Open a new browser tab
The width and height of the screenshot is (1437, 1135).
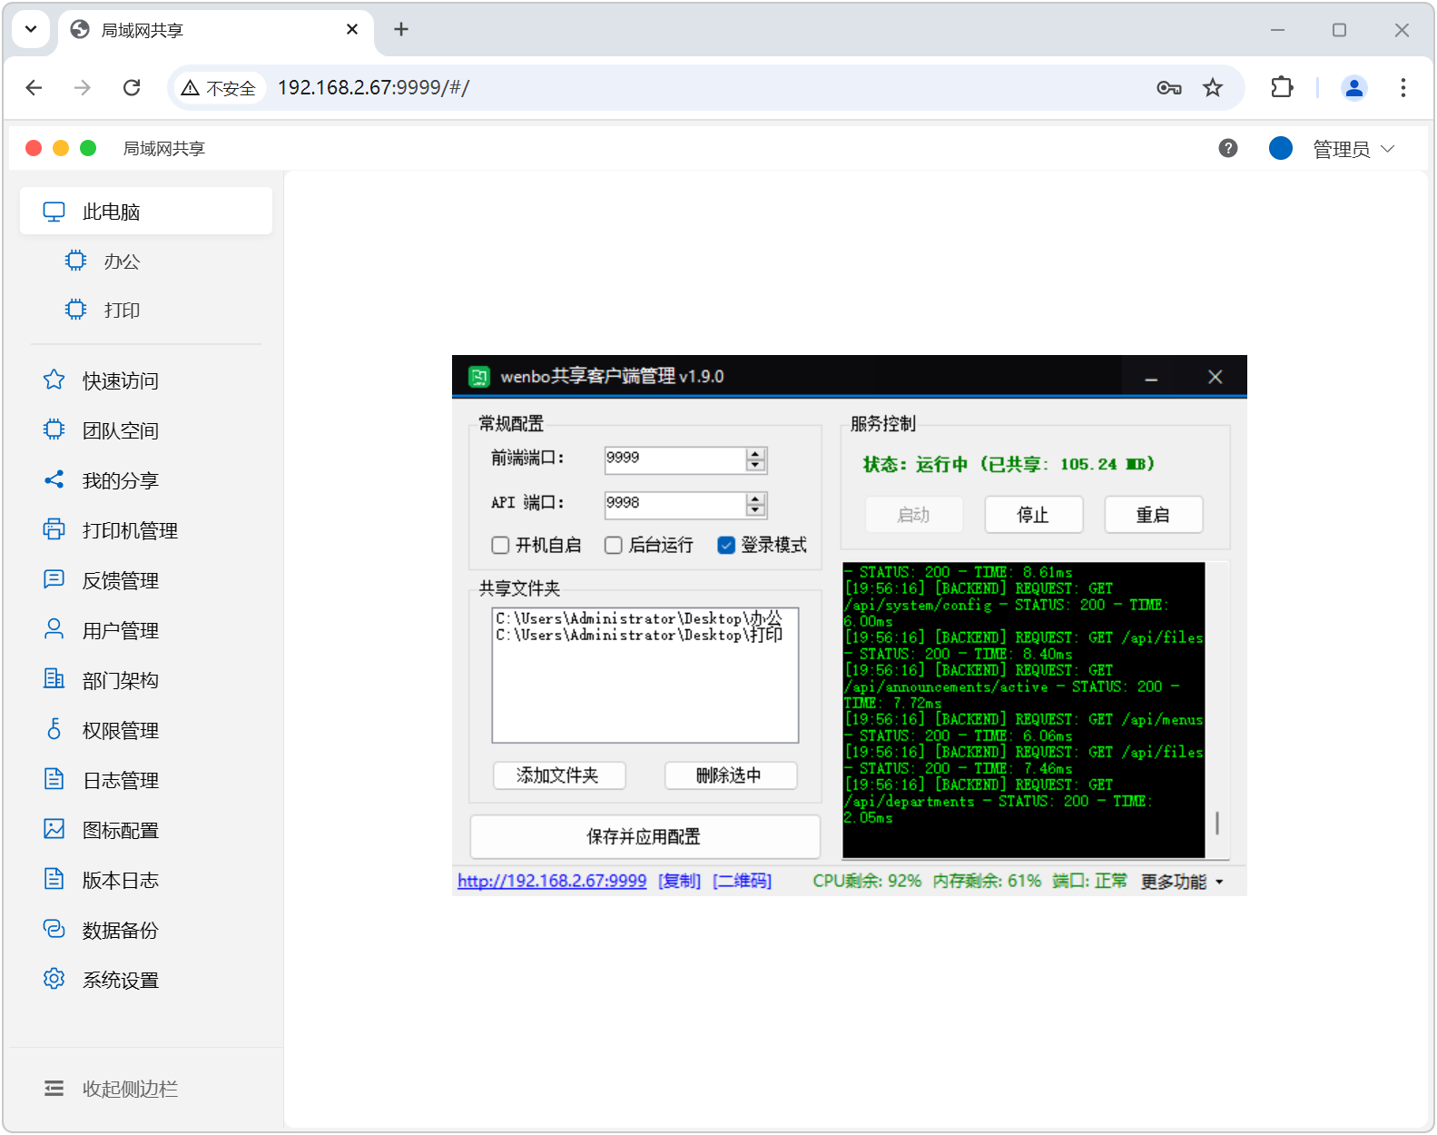401,30
